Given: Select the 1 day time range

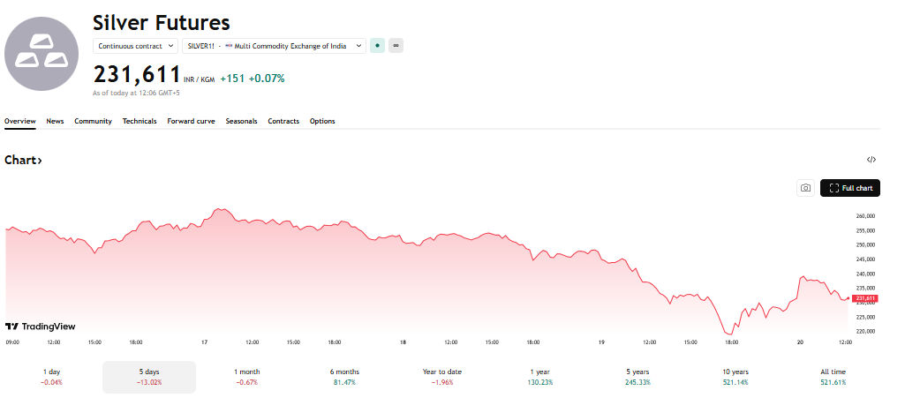Looking at the screenshot, I should pyautogui.click(x=52, y=377).
